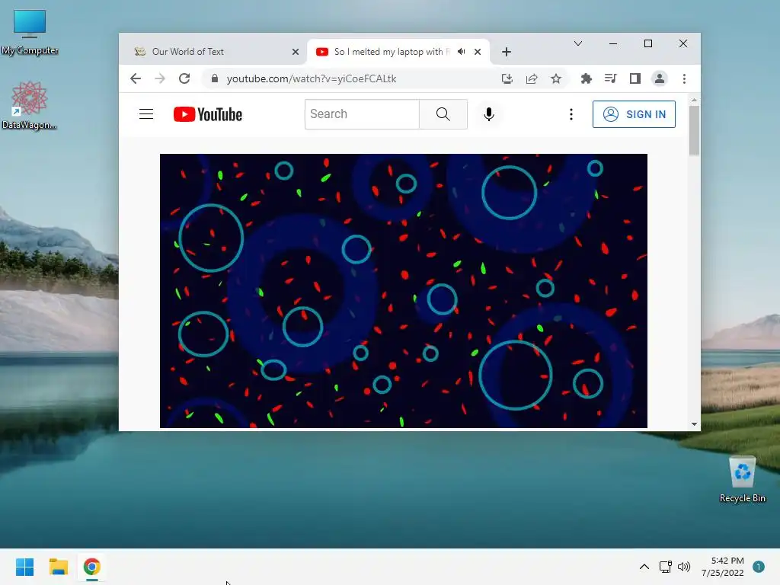Viewport: 780px width, 585px height.
Task: Open Chrome three-dot menu
Action: 685,78
